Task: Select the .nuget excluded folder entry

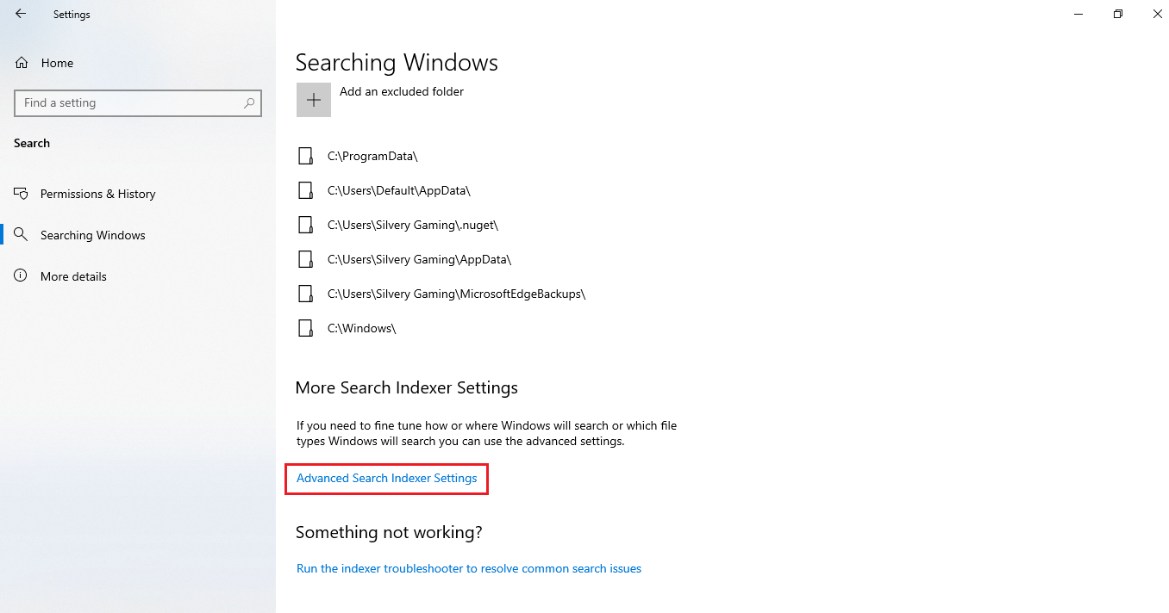Action: pyautogui.click(x=412, y=225)
